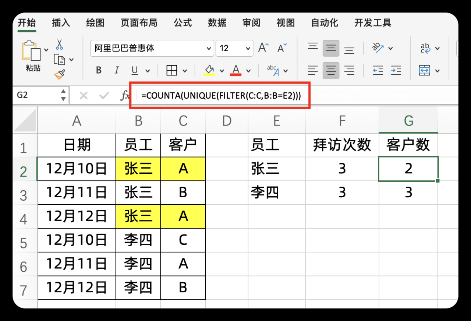Open the 自动化 tab
This screenshot has height=321, width=471.
point(325,23)
